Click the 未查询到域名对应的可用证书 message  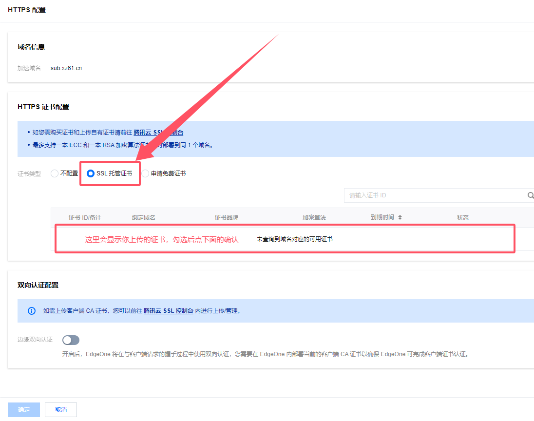point(295,239)
